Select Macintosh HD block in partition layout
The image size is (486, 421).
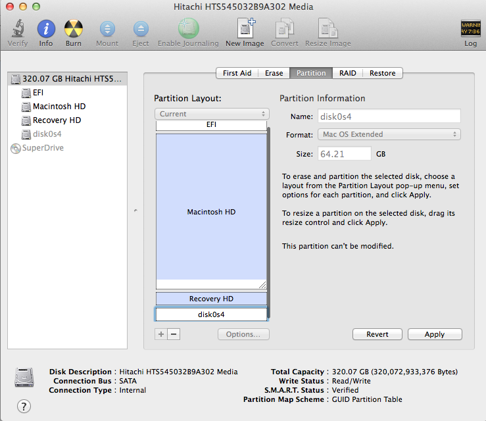211,211
